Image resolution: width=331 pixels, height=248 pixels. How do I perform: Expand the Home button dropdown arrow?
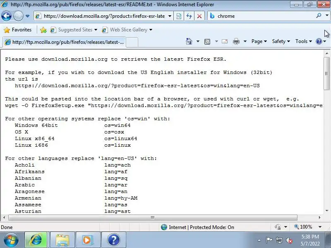198,41
